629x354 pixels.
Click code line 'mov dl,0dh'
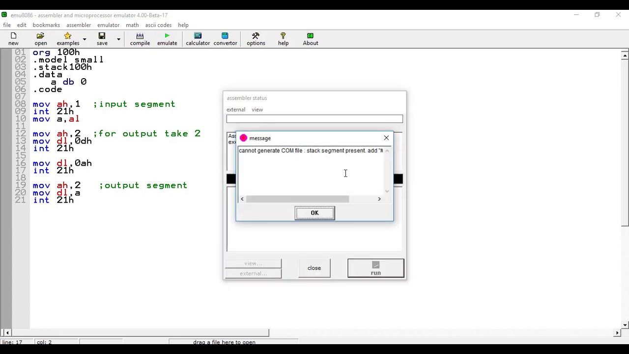point(62,141)
